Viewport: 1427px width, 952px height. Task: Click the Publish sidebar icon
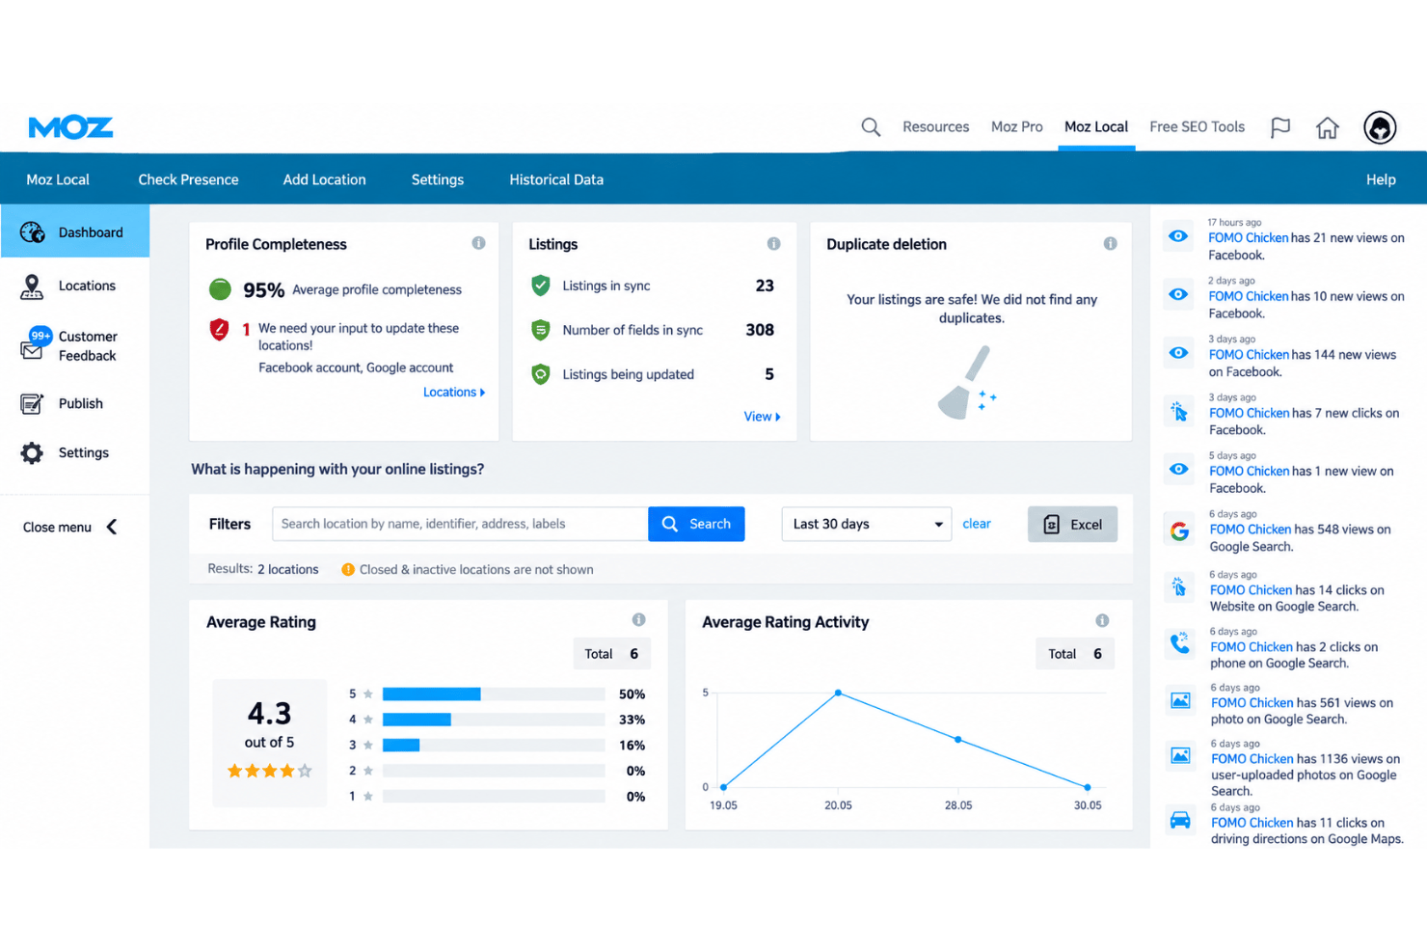tap(32, 404)
